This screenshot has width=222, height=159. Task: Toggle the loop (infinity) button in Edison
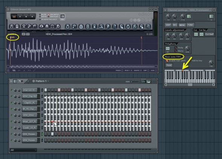pos(14,17)
